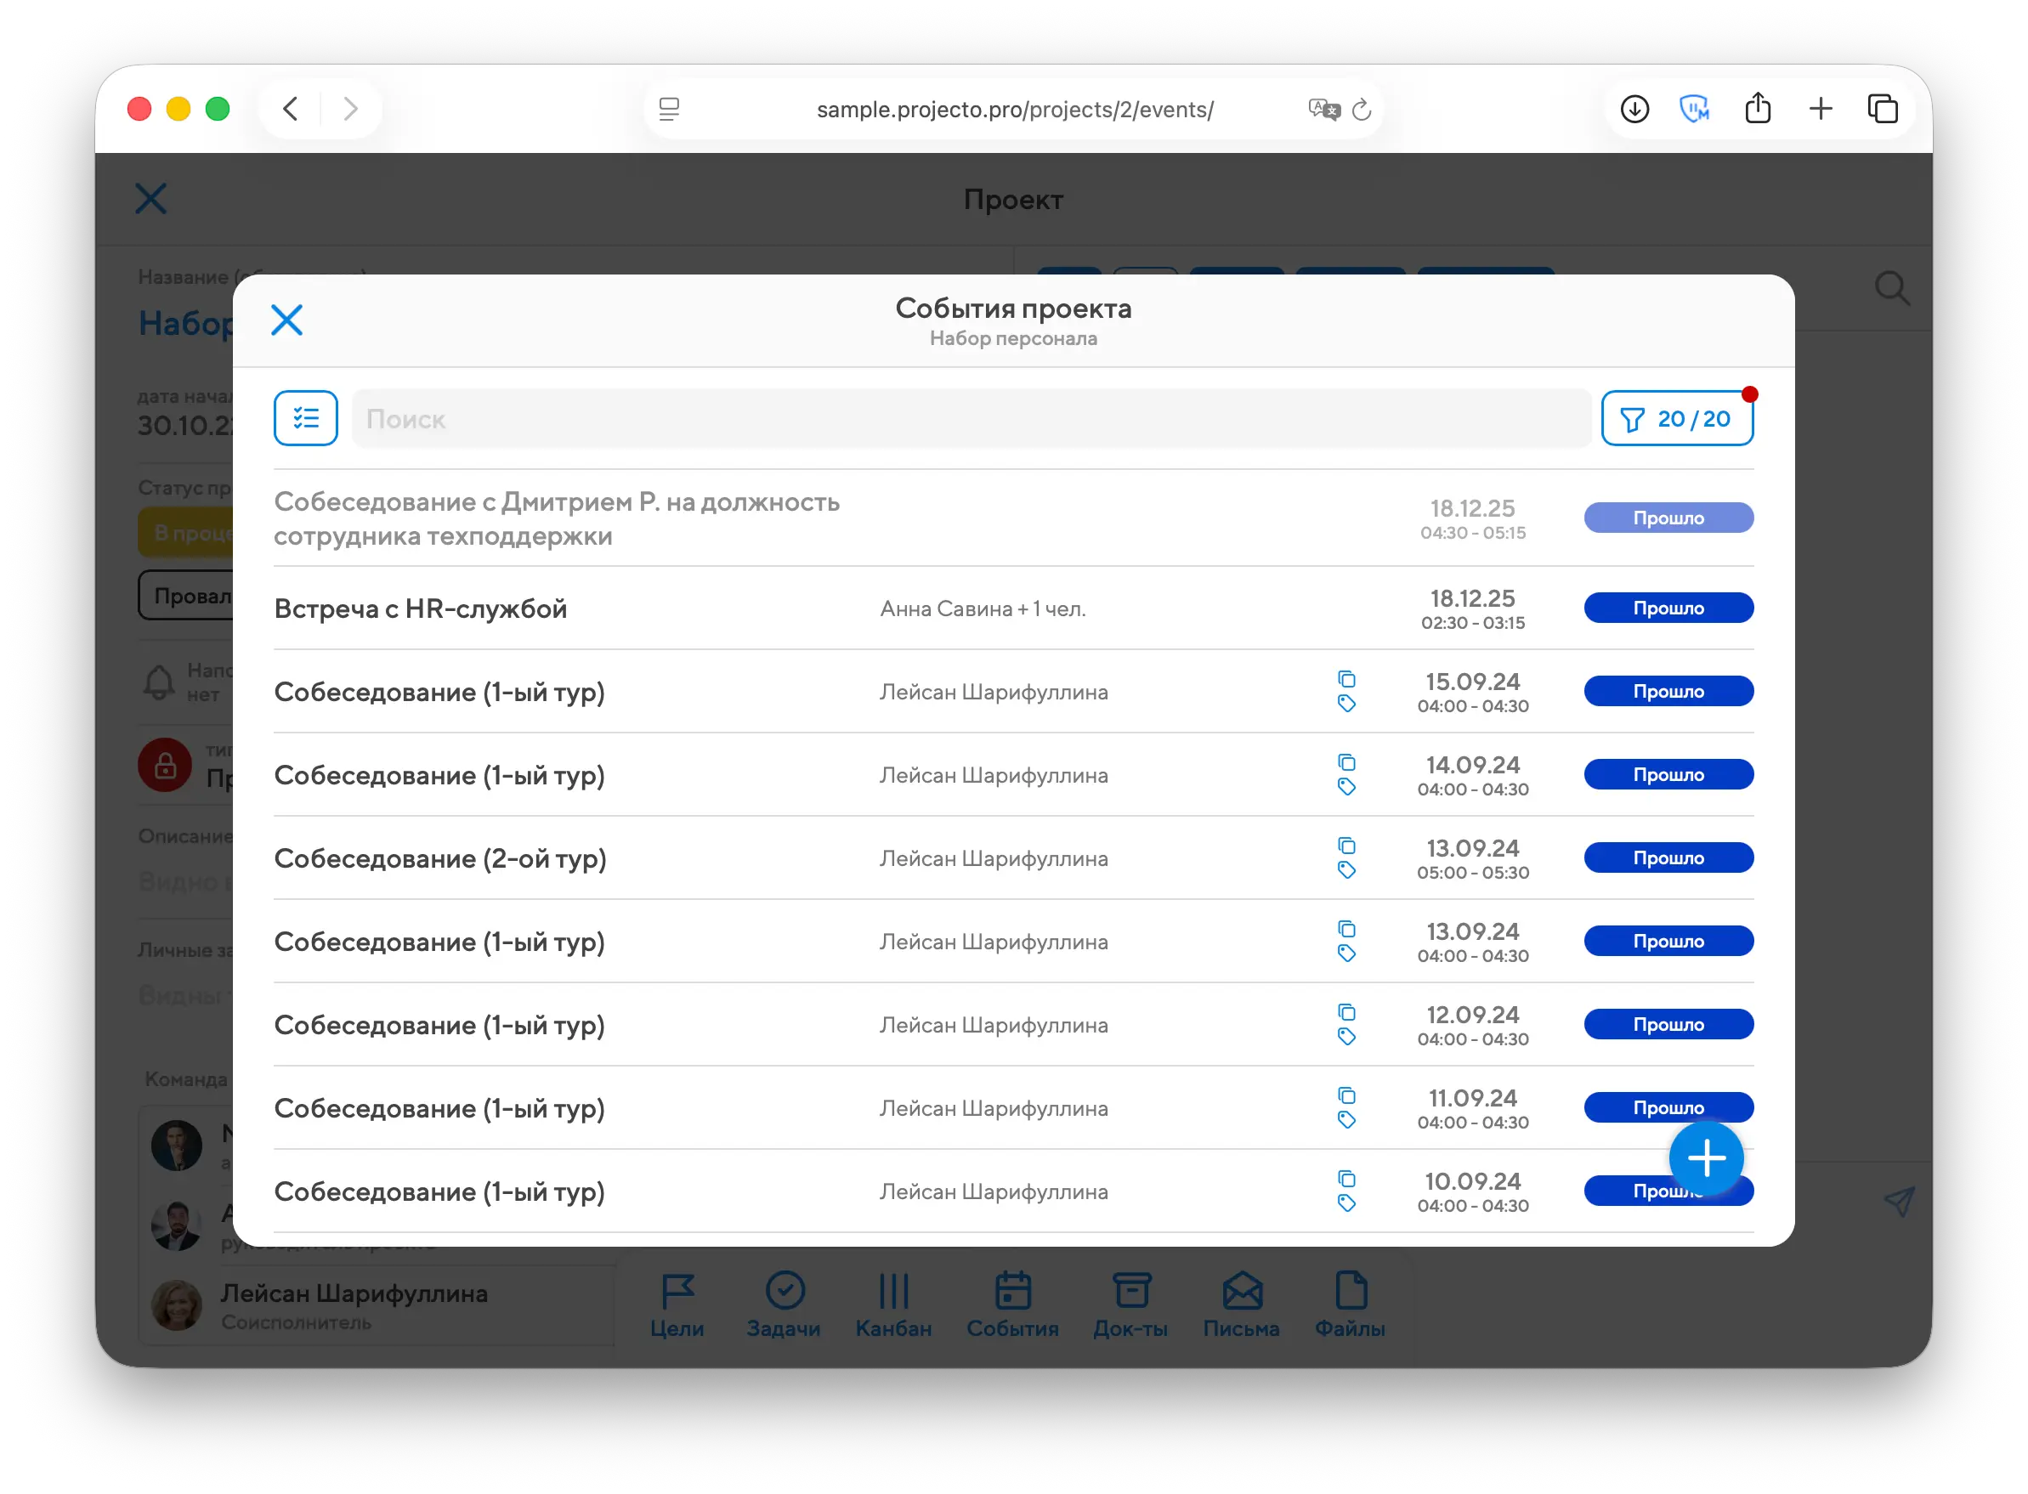The image size is (2028, 1494).
Task: Copy icon for the 11.09.24 interview
Action: point(1346,1095)
